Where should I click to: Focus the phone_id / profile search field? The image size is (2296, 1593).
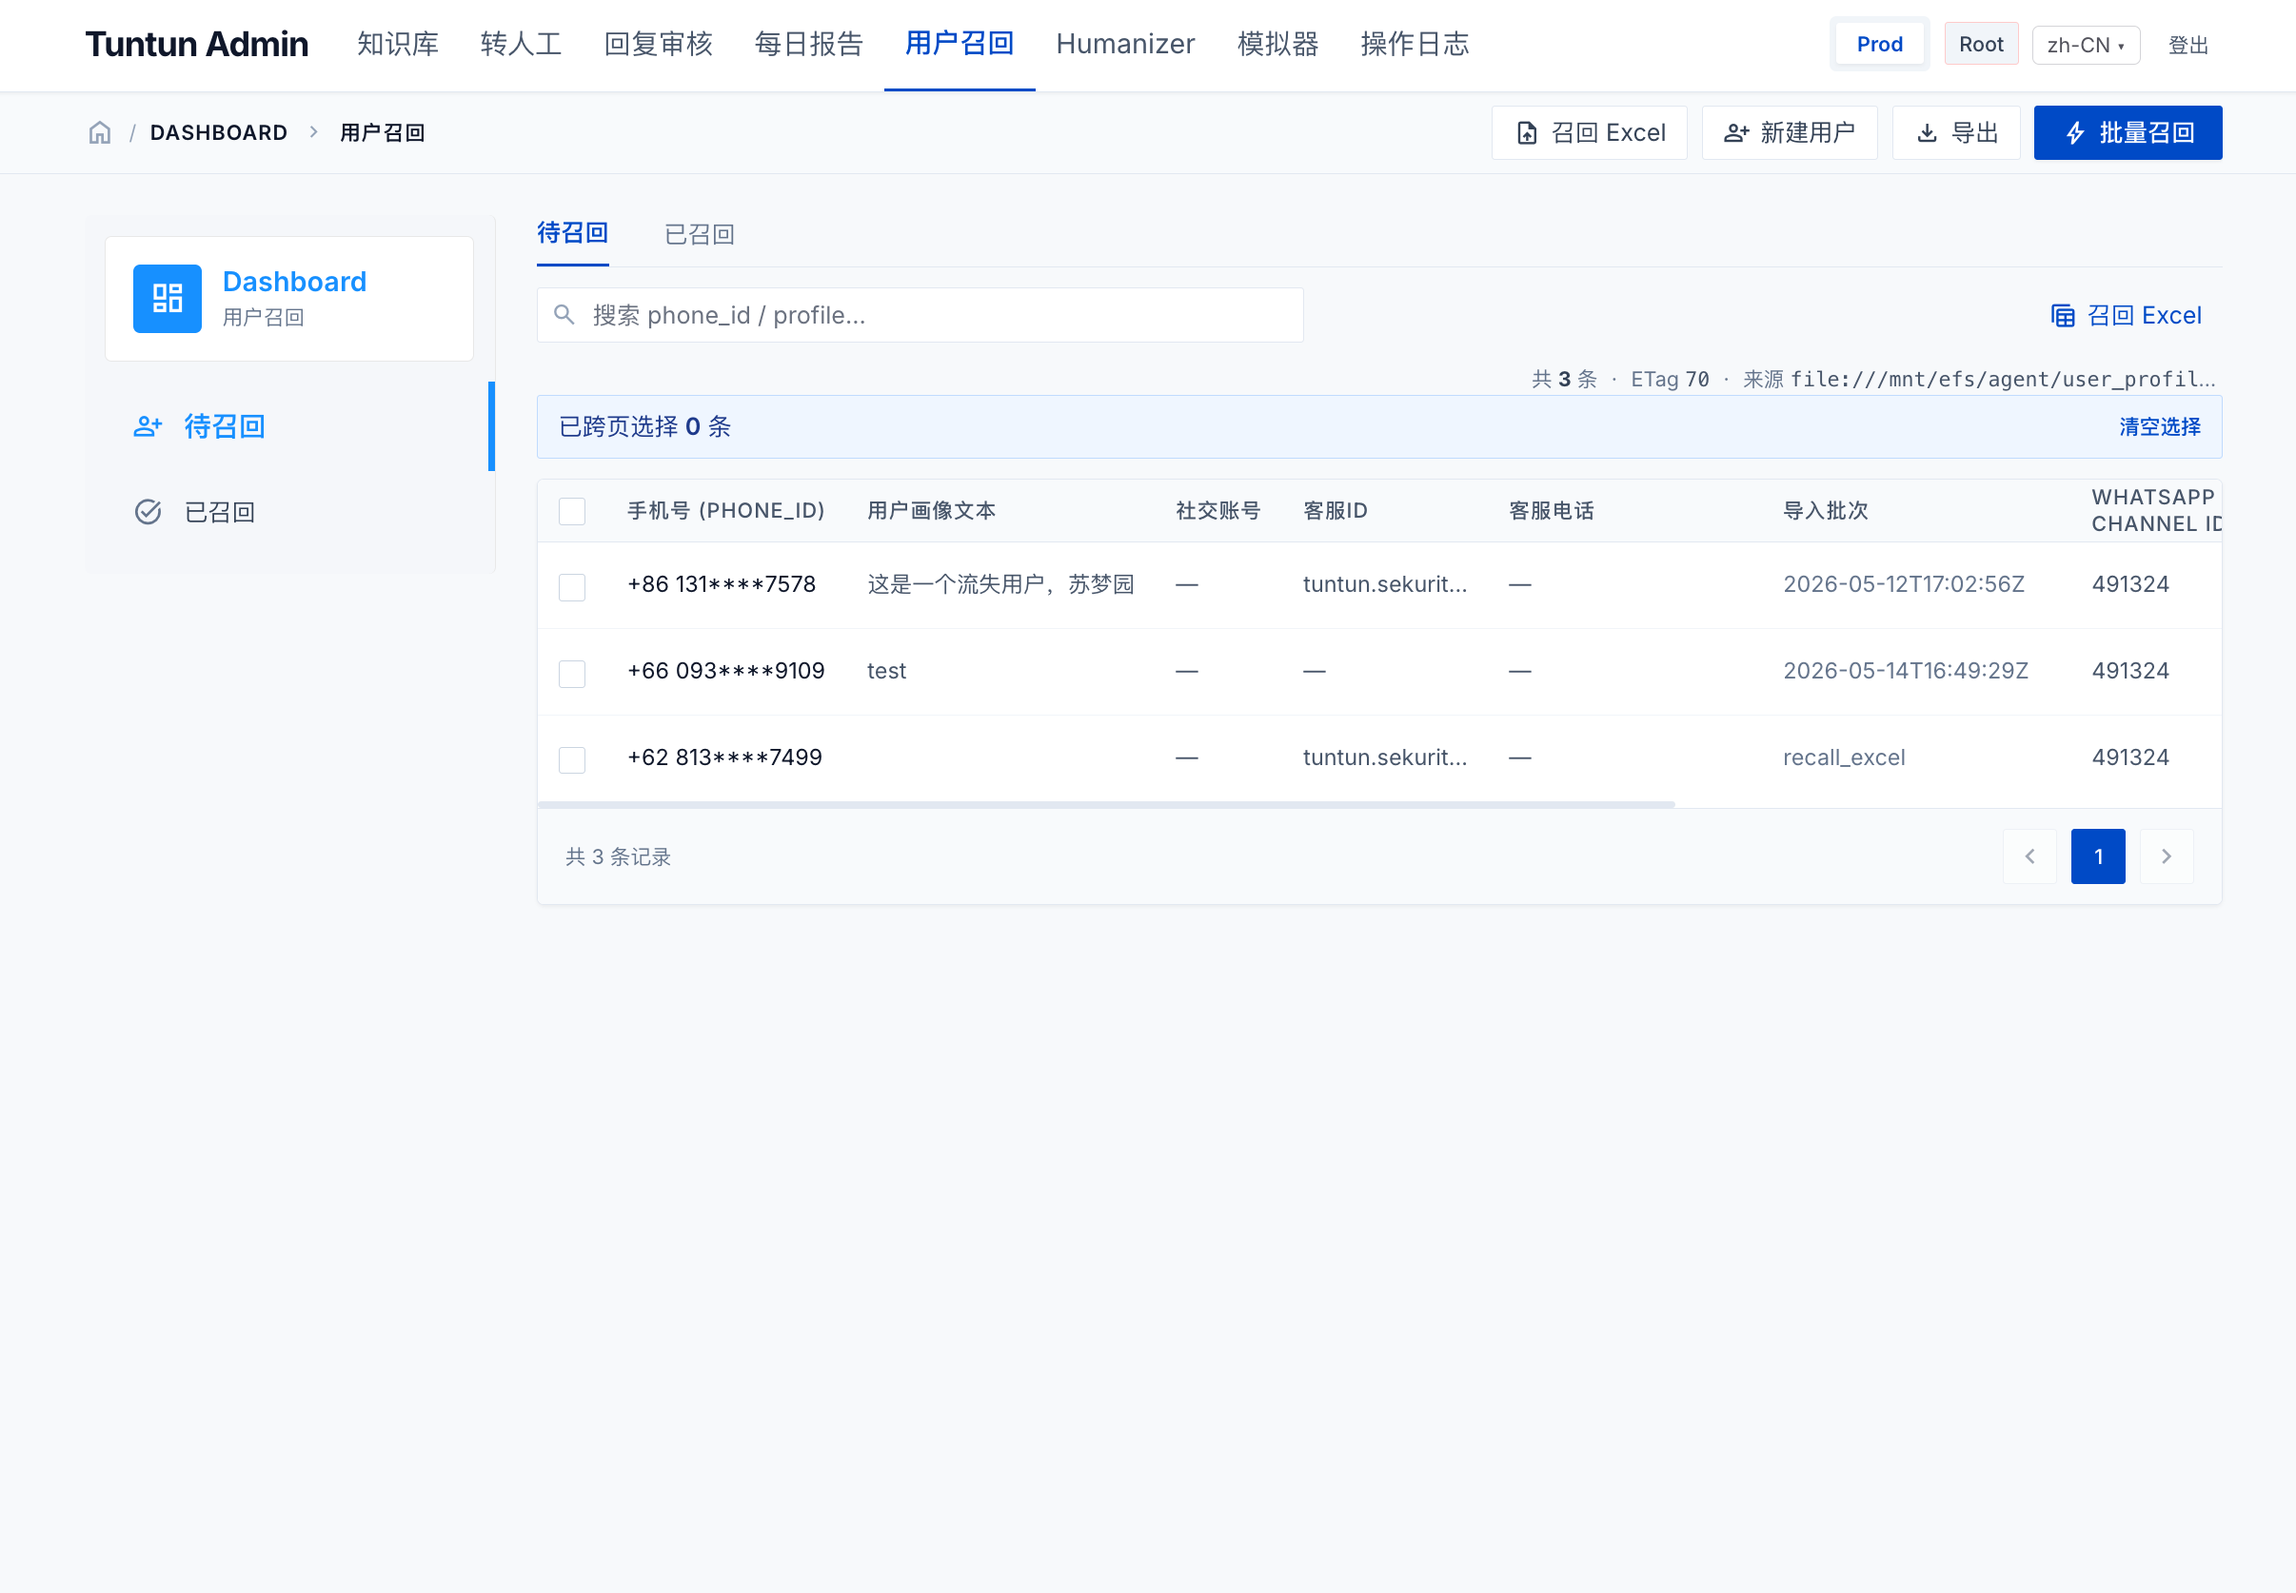920,315
